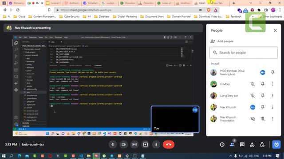
Task: Open the Digital Marketing bookmarks folder
Action: tap(125, 17)
